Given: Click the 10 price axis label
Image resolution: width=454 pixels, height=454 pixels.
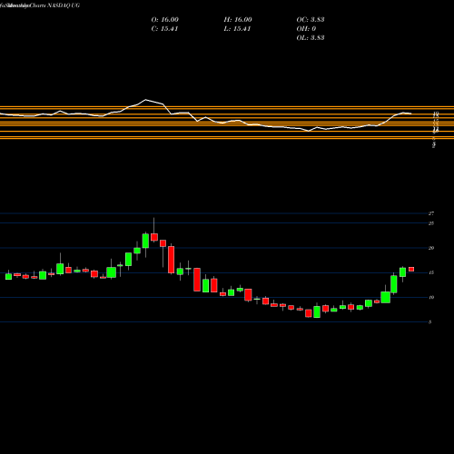Looking at the screenshot, I should pos(431,297).
